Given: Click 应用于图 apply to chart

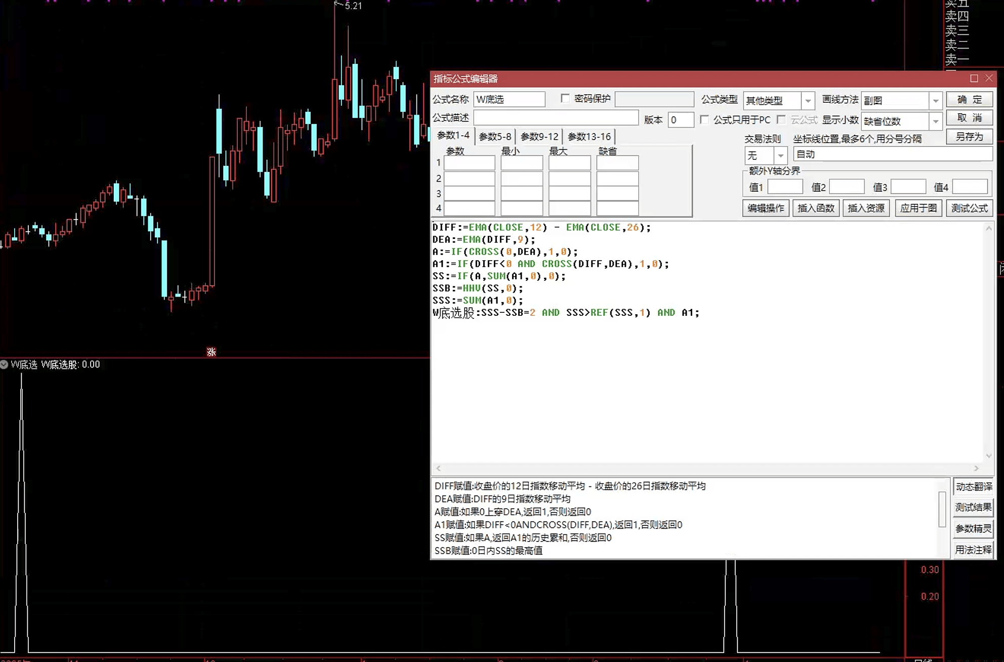Looking at the screenshot, I should pos(918,208).
